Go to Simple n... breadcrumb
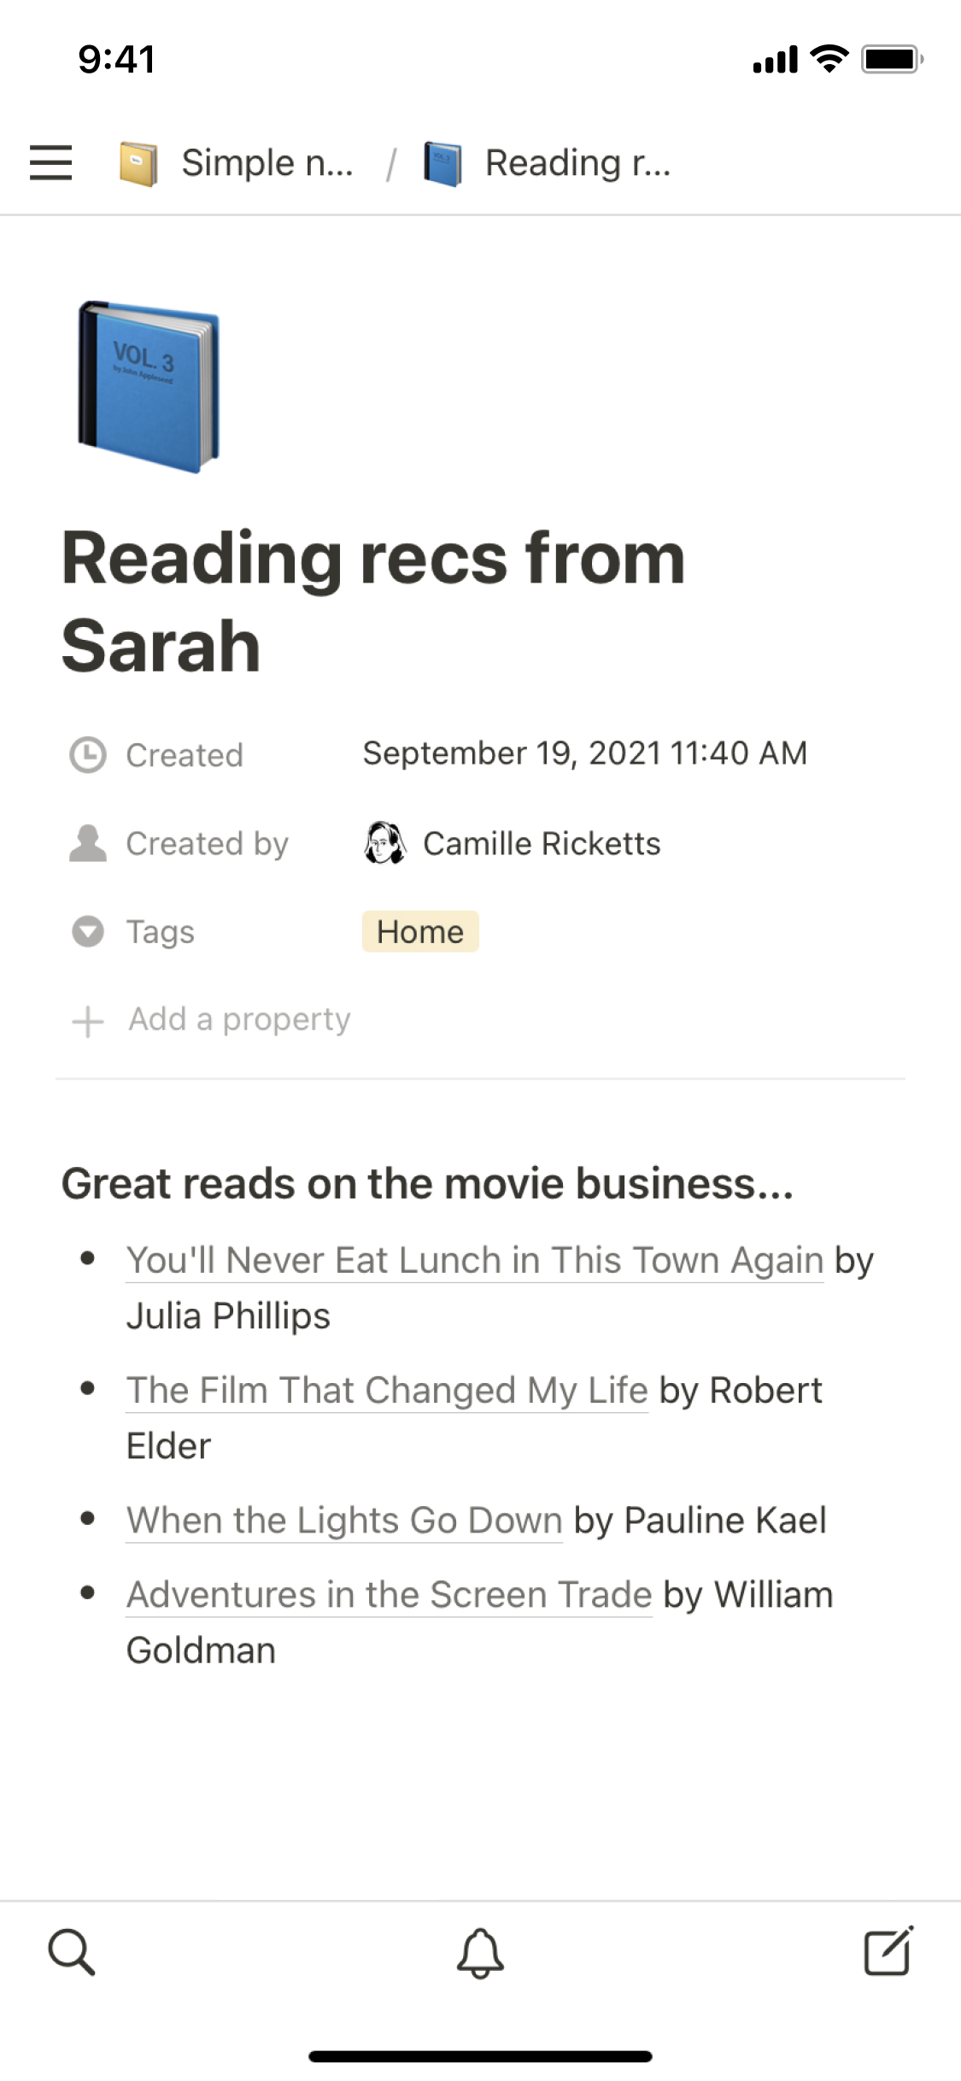This screenshot has width=961, height=2081. coord(267,163)
